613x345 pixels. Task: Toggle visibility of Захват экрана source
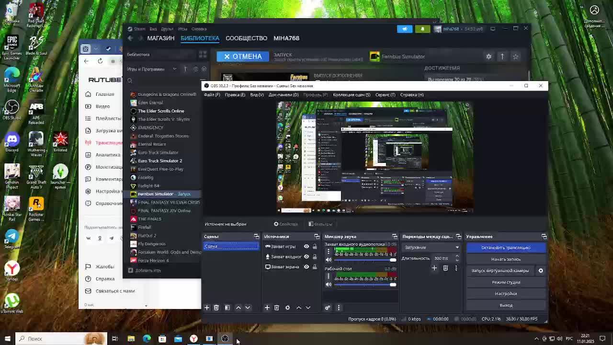pyautogui.click(x=306, y=267)
